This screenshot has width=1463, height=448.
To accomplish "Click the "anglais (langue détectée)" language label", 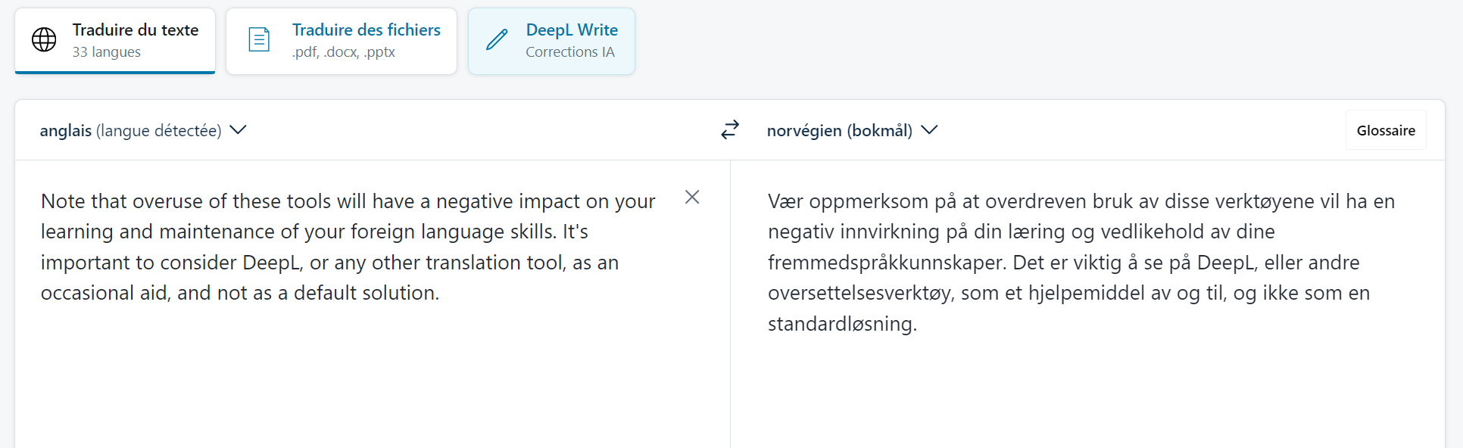I will [x=130, y=131].
